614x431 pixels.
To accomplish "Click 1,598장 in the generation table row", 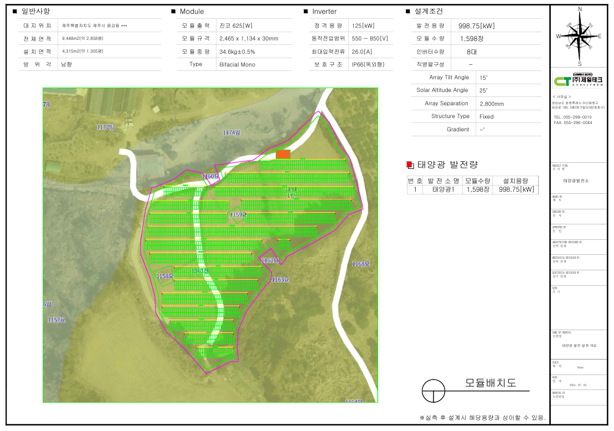I will coord(478,189).
